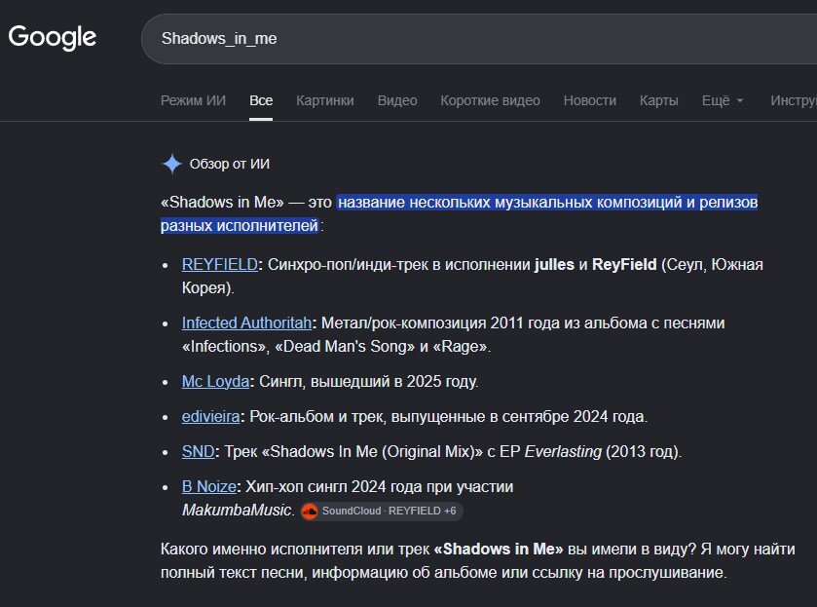This screenshot has height=607, width=817.
Task: Click the search field containing Shadows_in_me
Action: [x=479, y=39]
